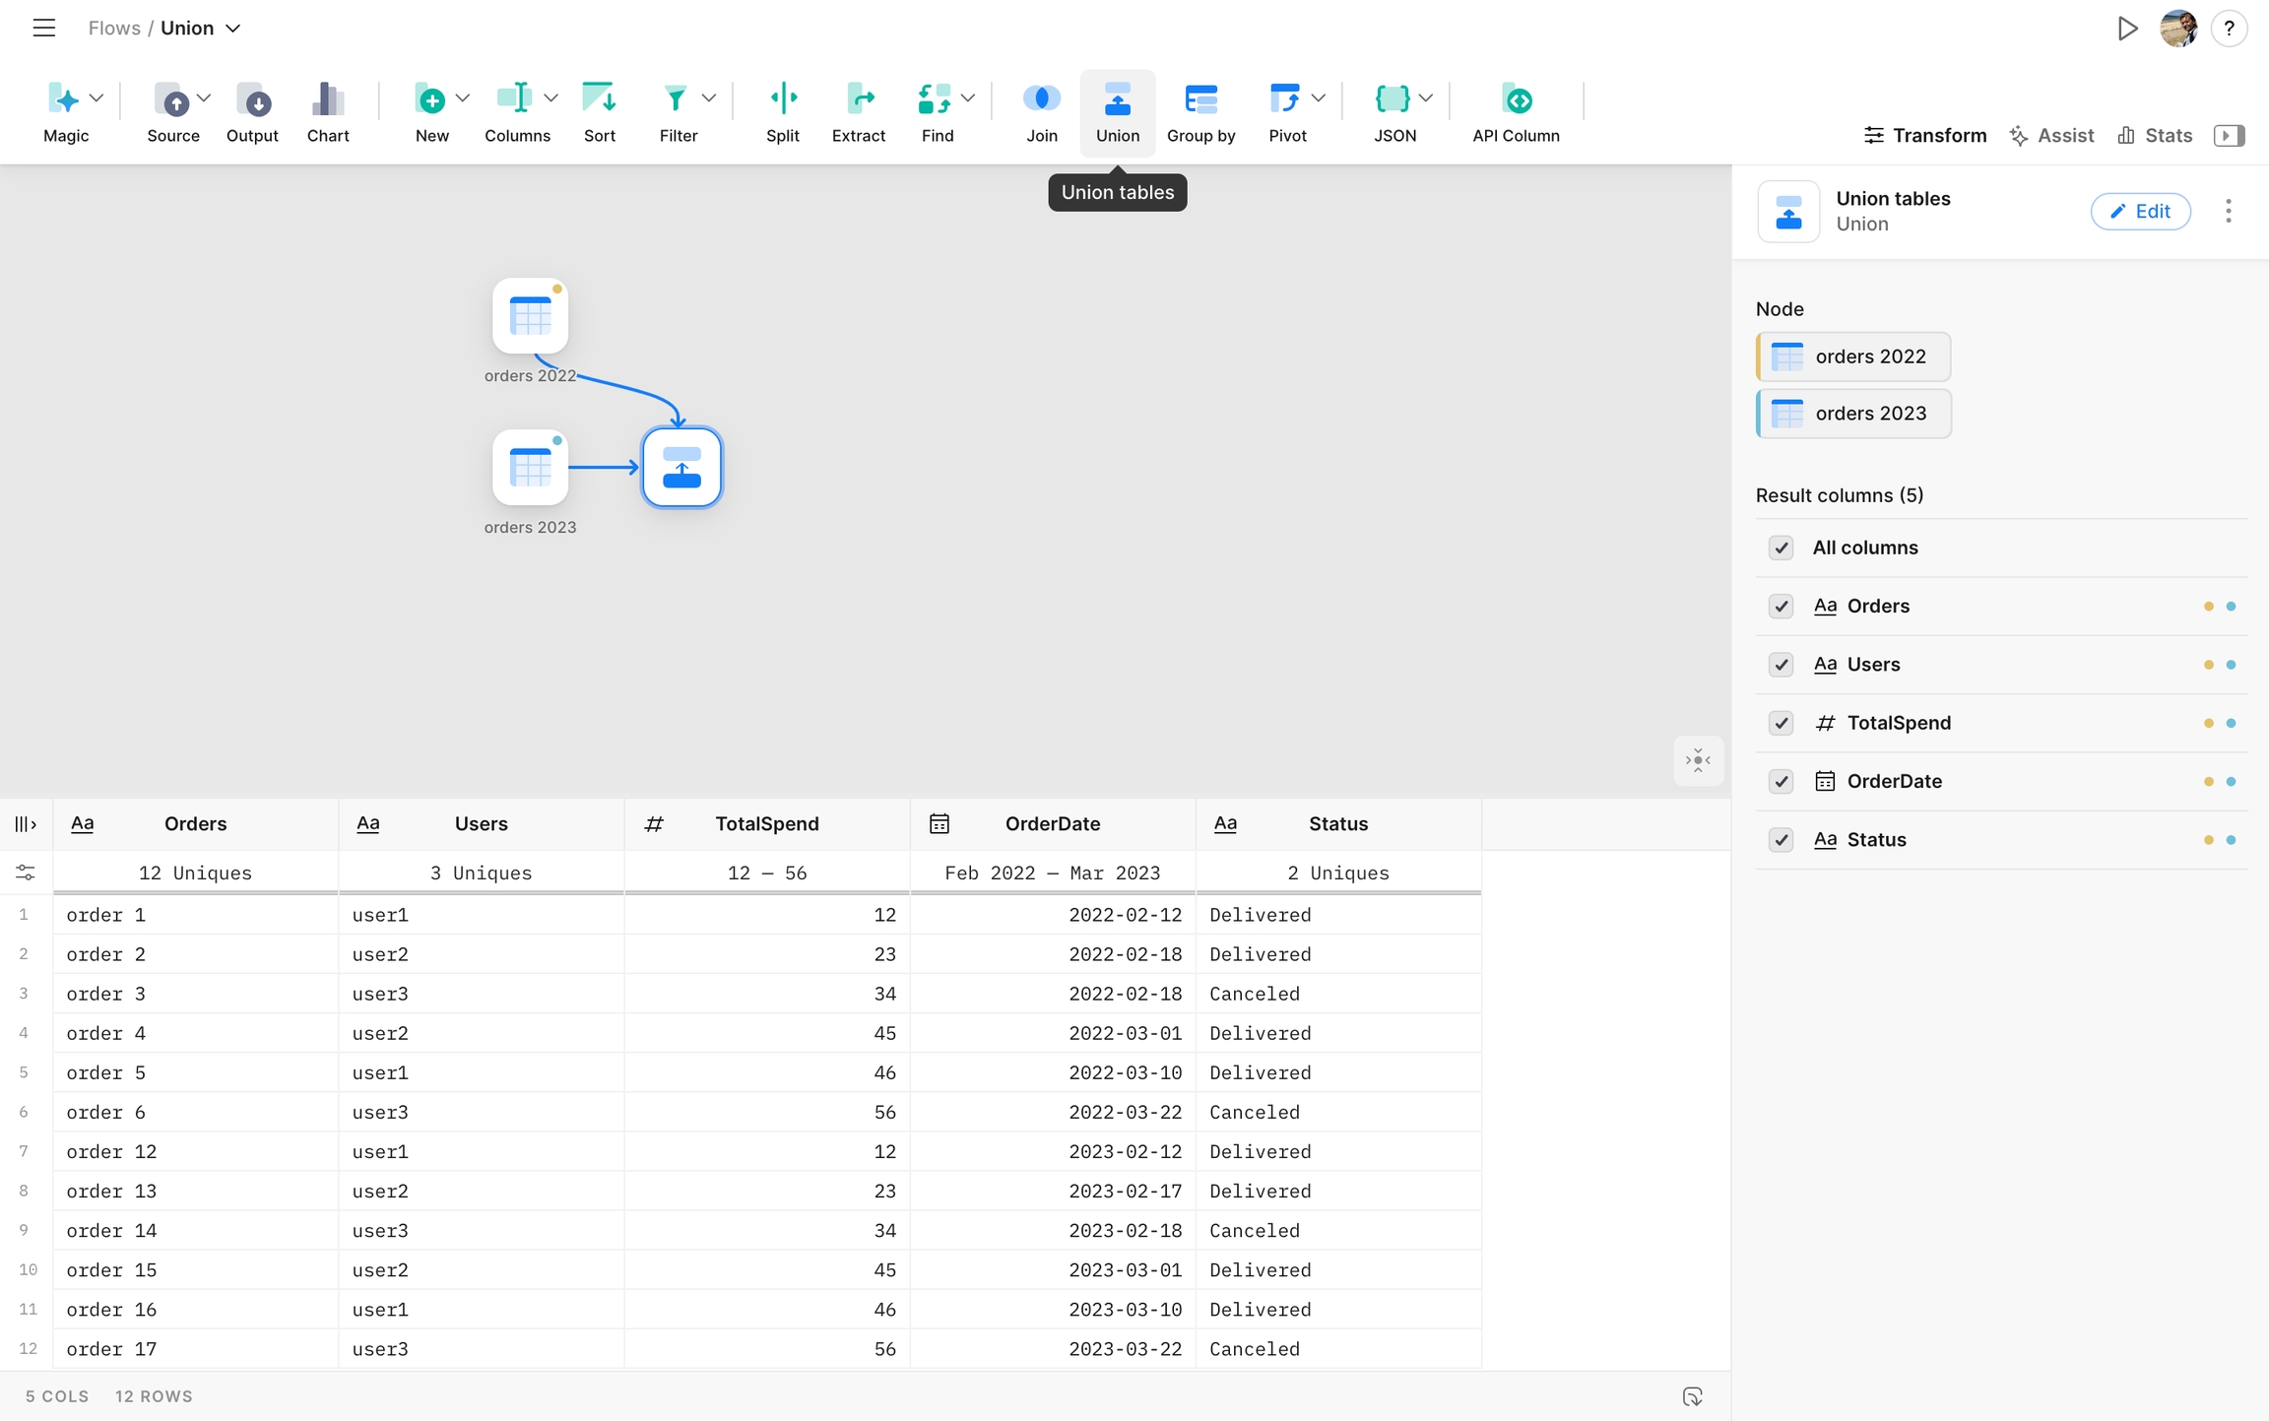Click the orders 2022 canvas node

pos(530,316)
